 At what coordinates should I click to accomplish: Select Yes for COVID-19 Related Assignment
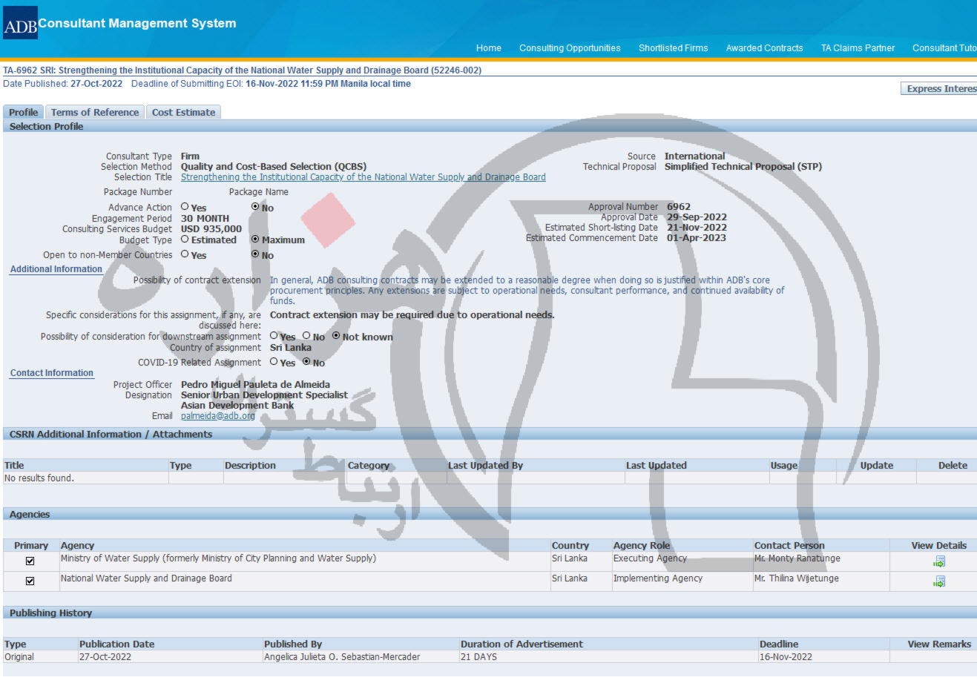pos(274,362)
